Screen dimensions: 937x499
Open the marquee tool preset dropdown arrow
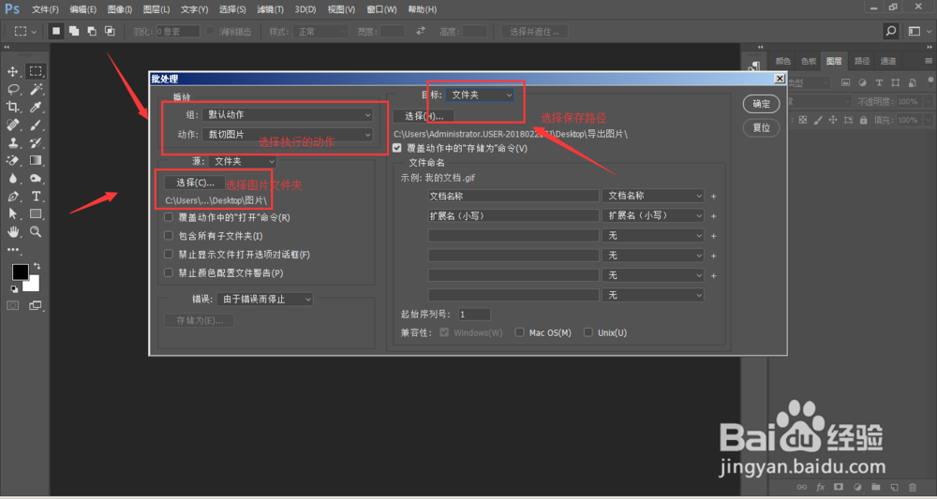coord(34,31)
